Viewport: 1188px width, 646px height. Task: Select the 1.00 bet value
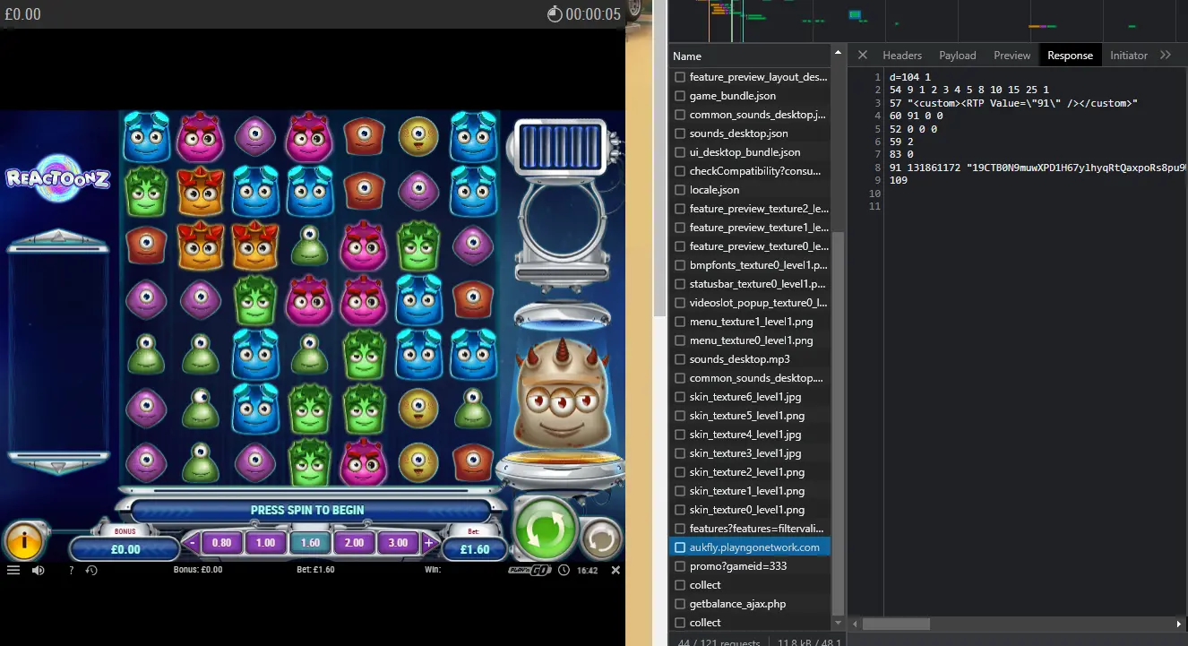click(x=265, y=542)
